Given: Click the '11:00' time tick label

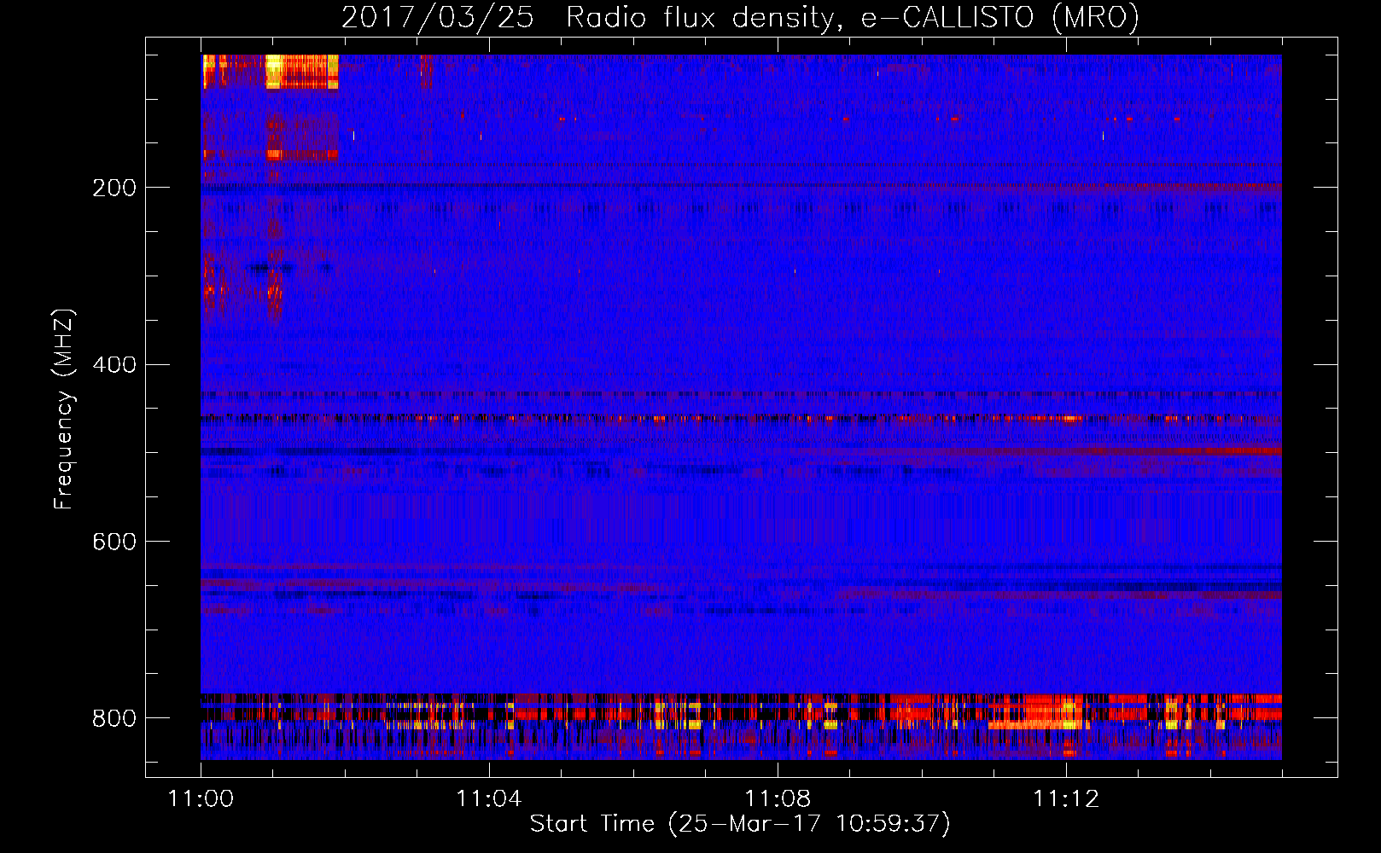Looking at the screenshot, I should pyautogui.click(x=201, y=798).
